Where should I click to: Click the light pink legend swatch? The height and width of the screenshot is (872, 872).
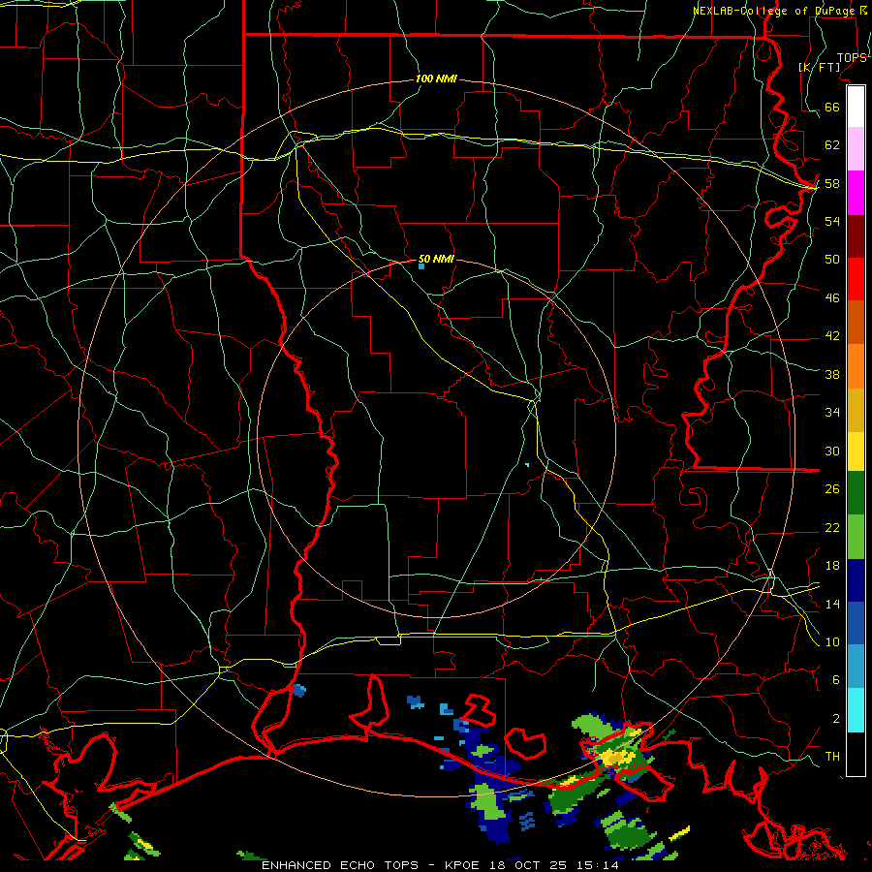(856, 148)
